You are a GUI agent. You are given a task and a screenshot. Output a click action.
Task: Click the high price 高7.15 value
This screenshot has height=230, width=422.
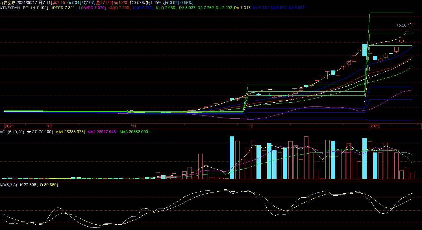click(60, 3)
